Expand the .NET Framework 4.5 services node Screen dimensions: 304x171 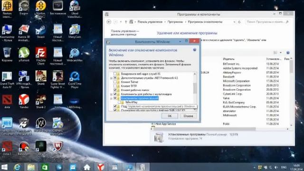pos(111,78)
